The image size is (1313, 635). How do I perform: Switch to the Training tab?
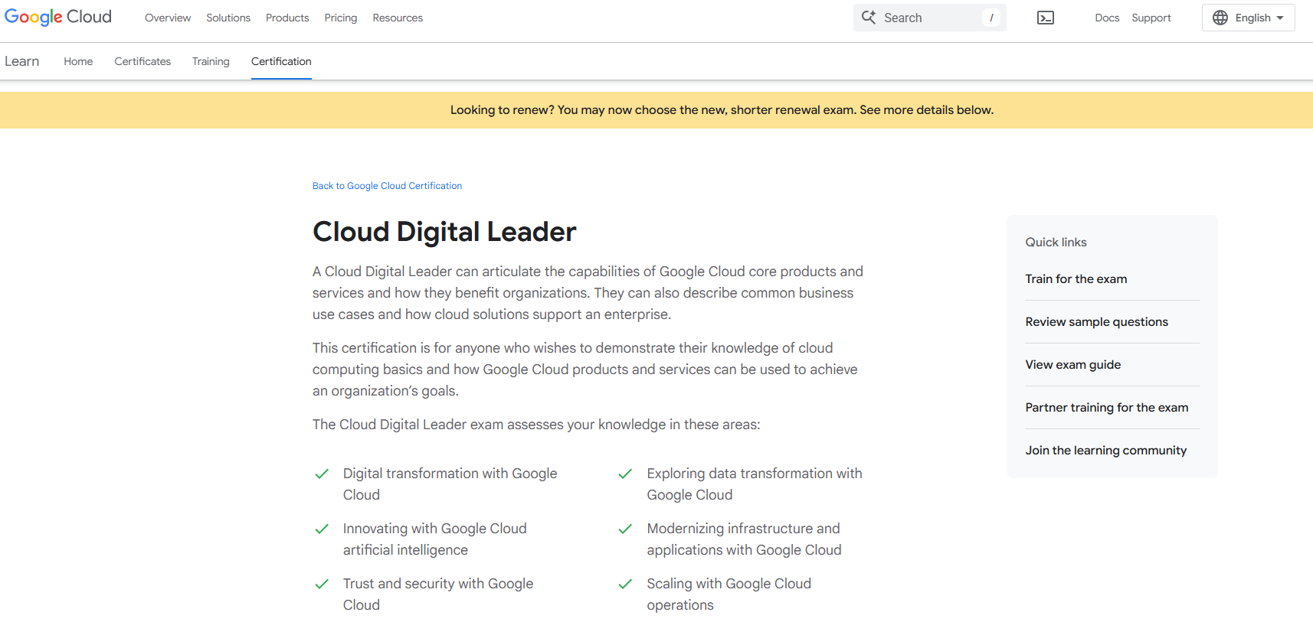(x=211, y=61)
